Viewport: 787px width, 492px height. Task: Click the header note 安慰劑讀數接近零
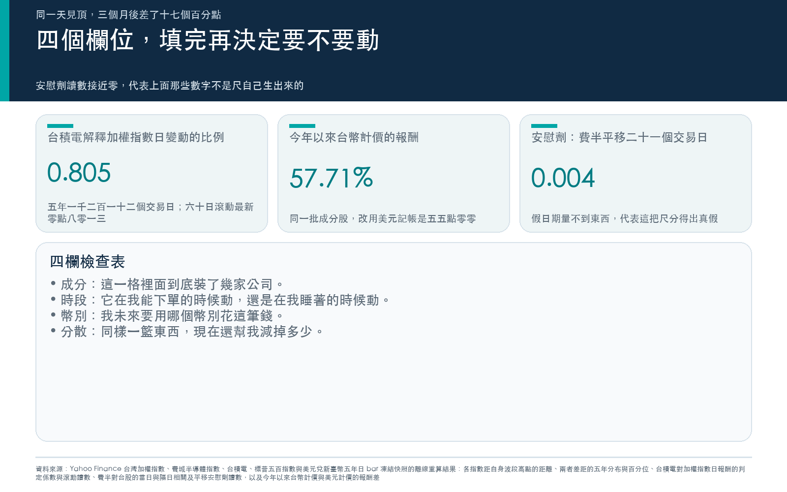77,86
